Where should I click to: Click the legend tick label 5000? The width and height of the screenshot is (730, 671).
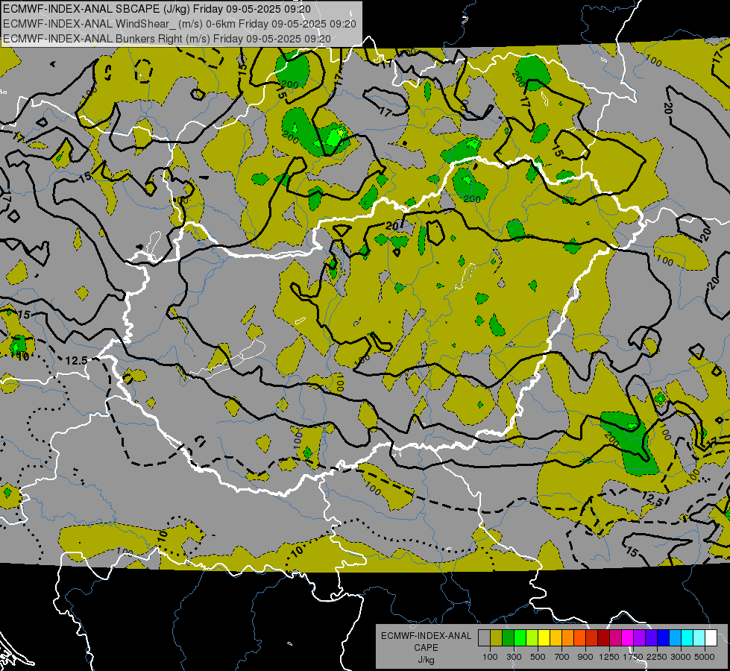pyautogui.click(x=705, y=657)
